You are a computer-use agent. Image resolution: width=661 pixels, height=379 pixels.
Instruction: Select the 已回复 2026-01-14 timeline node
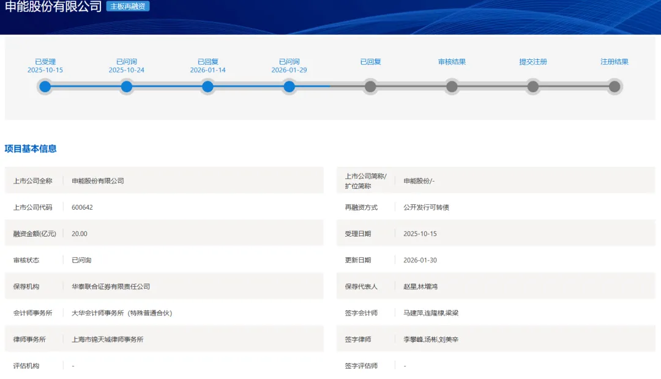tap(208, 87)
